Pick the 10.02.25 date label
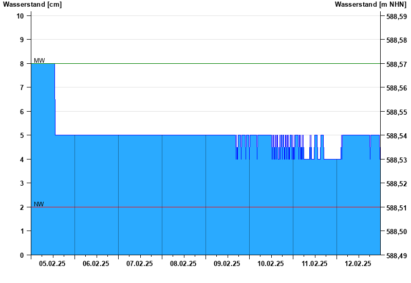 coord(271,263)
